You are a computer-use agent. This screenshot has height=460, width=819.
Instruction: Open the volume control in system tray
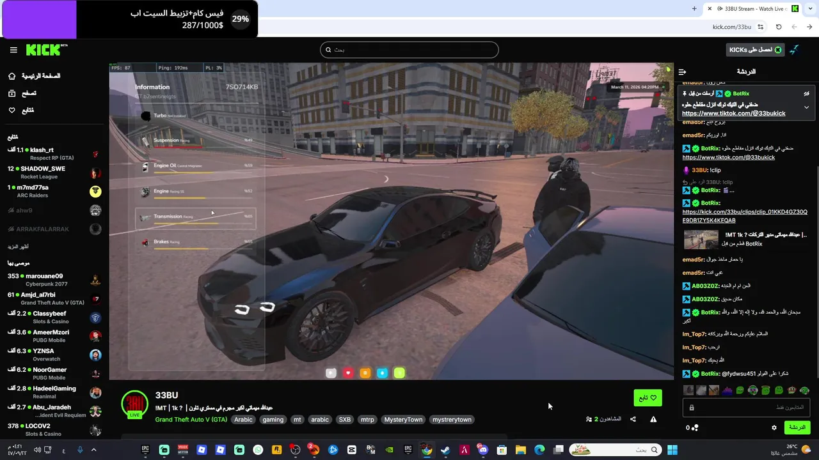(37, 450)
